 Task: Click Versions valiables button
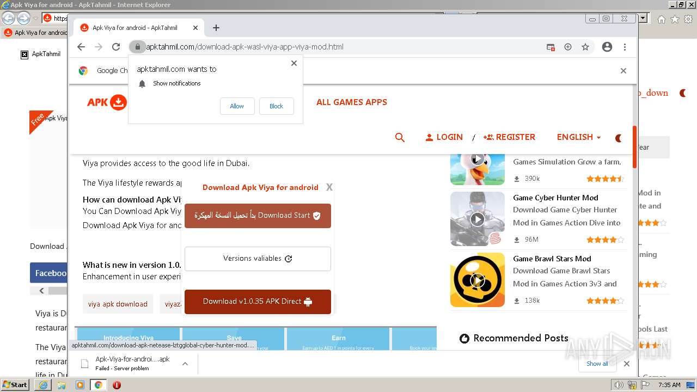click(x=258, y=259)
